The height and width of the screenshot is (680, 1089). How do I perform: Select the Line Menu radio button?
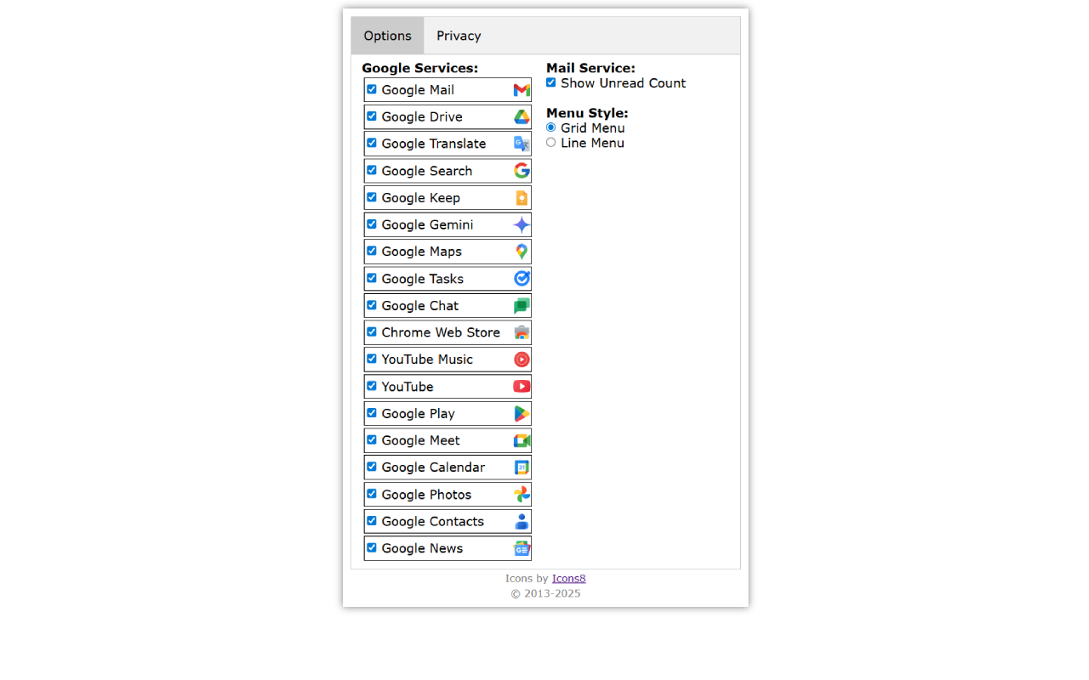coord(551,143)
